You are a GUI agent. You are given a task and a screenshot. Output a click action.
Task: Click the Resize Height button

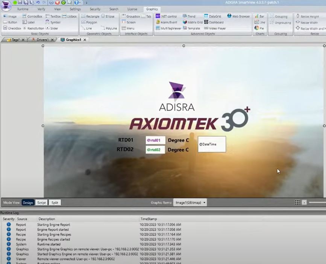click(307, 16)
